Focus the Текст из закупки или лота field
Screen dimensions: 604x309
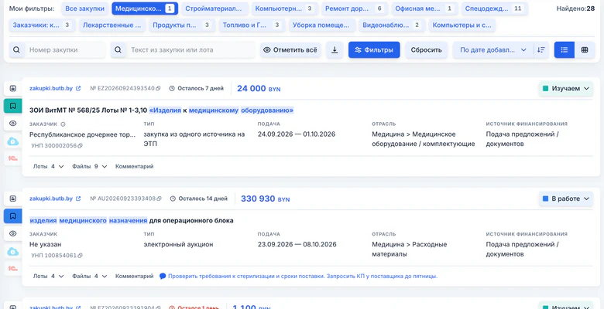[x=190, y=50]
